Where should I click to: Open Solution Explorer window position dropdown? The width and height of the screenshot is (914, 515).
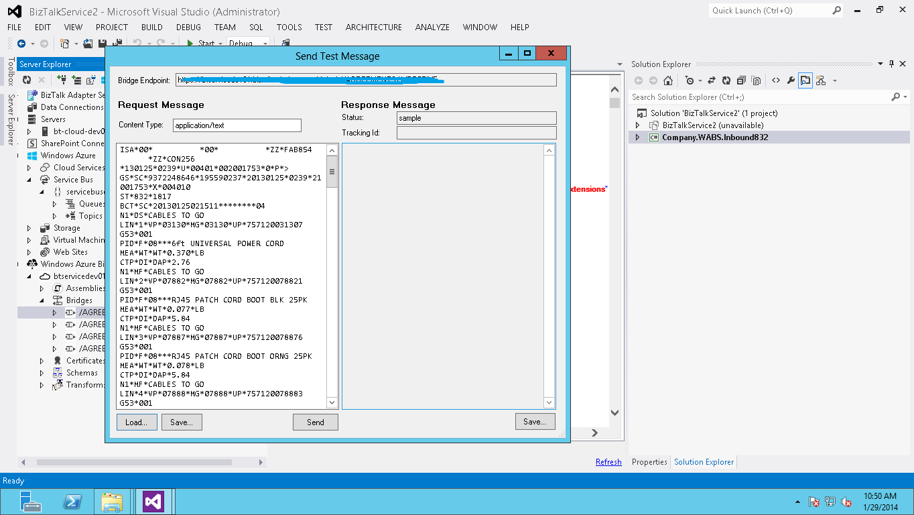[x=880, y=64]
